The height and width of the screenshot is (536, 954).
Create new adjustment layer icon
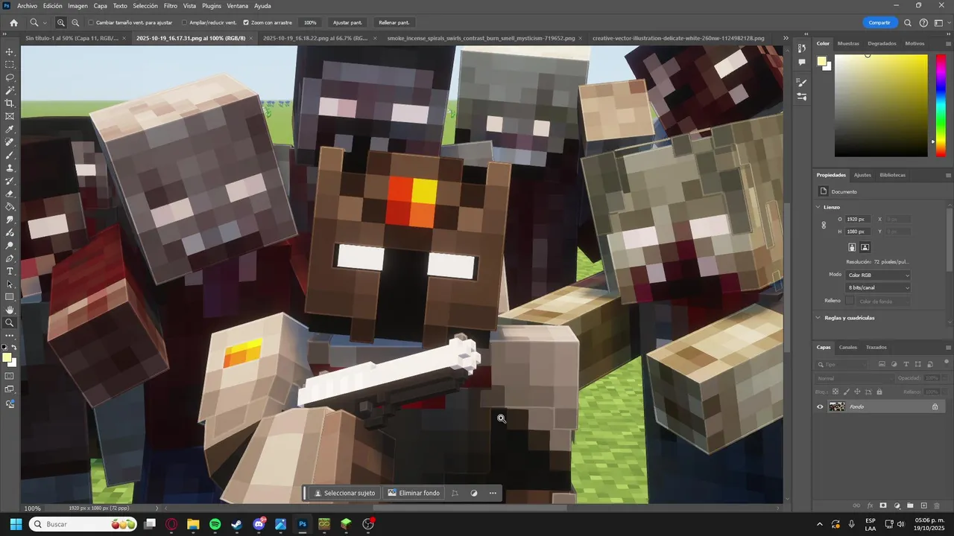click(897, 505)
